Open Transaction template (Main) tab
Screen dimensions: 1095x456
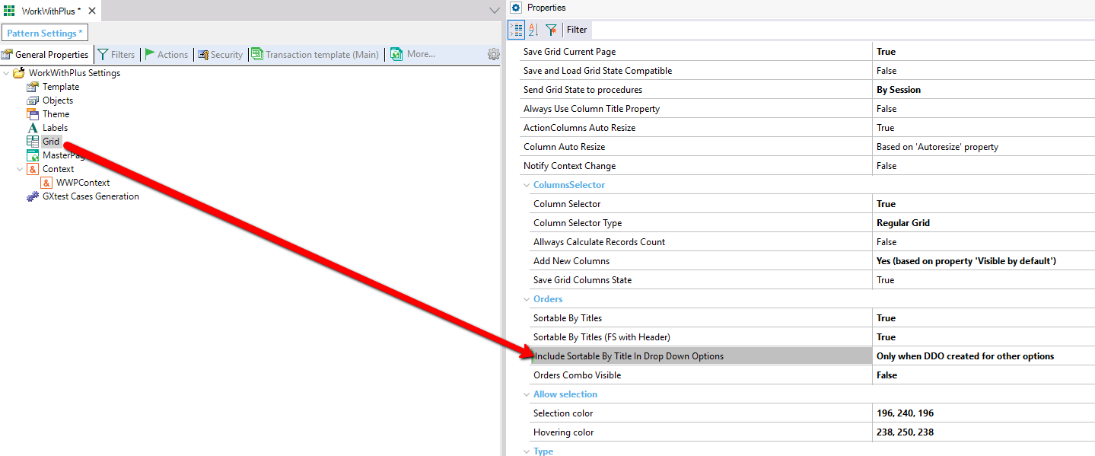[x=315, y=54]
